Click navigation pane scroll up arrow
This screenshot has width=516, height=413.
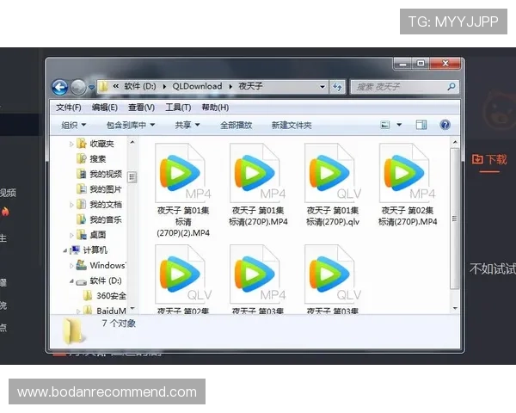tap(132, 142)
